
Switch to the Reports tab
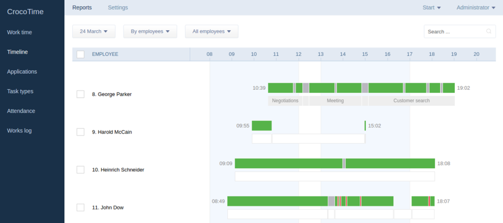point(82,7)
